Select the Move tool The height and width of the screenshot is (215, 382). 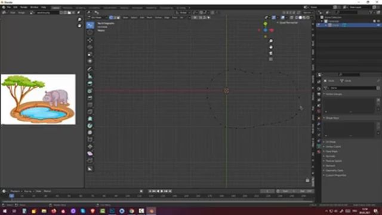(90, 40)
